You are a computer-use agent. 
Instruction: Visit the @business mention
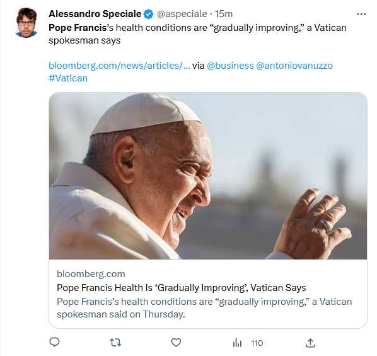[x=230, y=66]
